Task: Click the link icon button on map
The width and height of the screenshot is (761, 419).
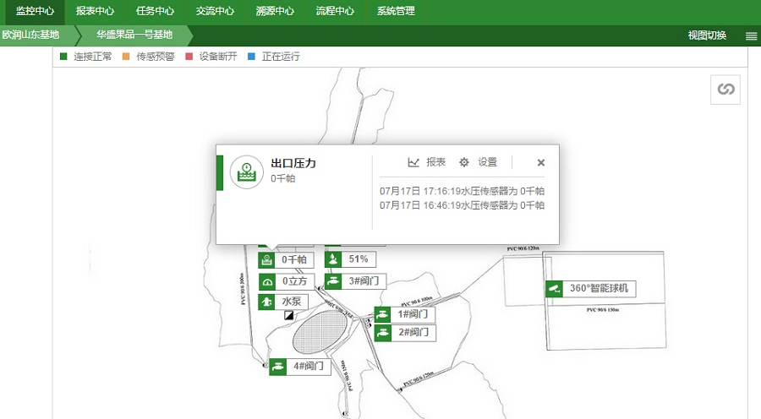Action: (725, 90)
